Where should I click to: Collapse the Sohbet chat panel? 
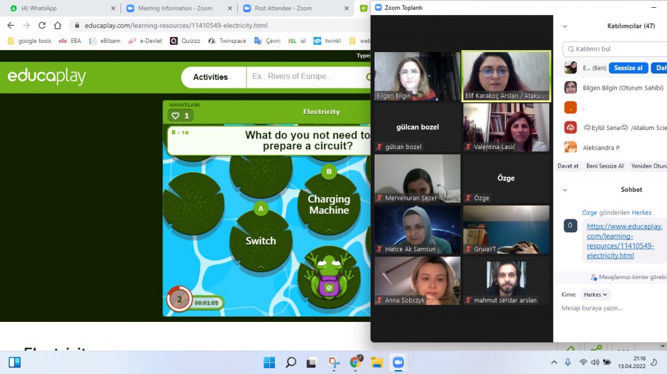click(565, 190)
